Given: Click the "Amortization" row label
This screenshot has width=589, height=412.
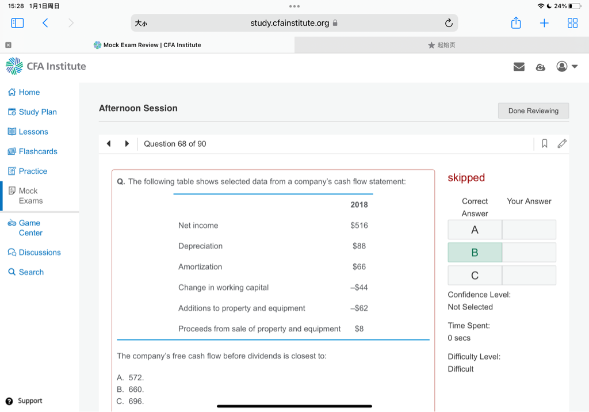Looking at the screenshot, I should tap(200, 266).
